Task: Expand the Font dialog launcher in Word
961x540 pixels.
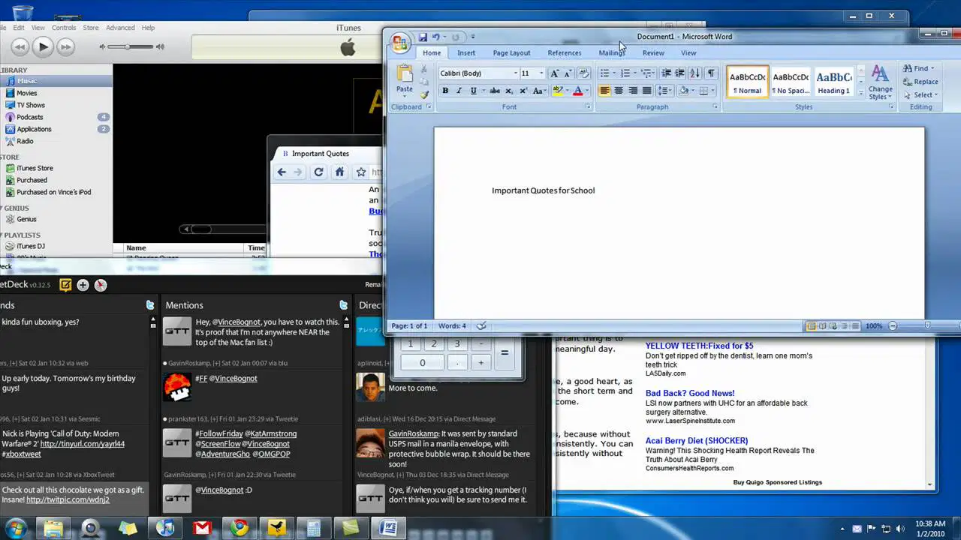Action: [x=588, y=107]
